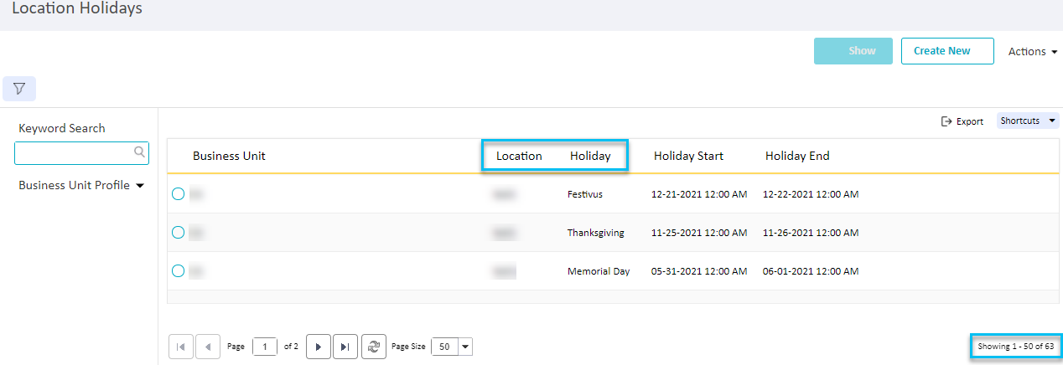This screenshot has width=1063, height=365.
Task: Go to the previous page
Action: pyautogui.click(x=209, y=347)
